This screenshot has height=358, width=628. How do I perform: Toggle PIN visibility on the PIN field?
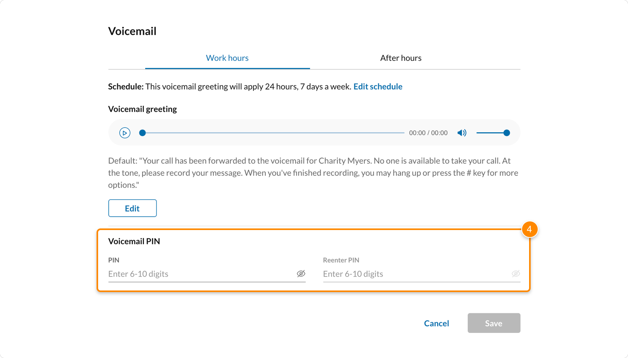coord(301,274)
